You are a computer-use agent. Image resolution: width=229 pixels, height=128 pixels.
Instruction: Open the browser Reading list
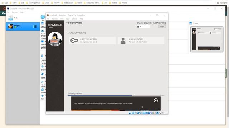pyautogui.click(x=222, y=3)
